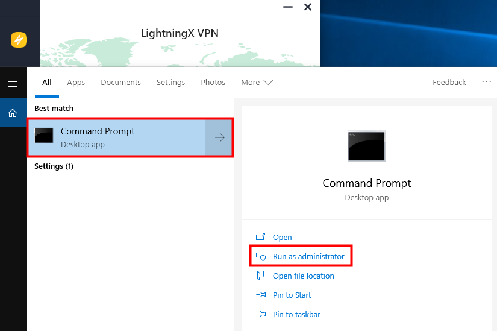Click the shield icon beside Run as administrator

(x=261, y=256)
